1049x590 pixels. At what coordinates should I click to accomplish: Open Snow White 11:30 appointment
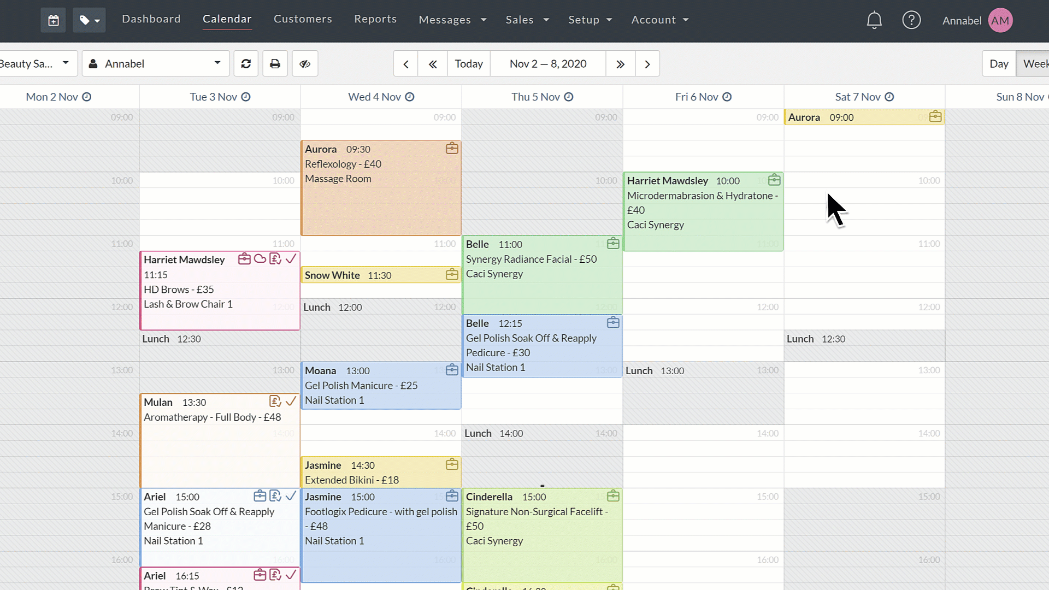(x=381, y=275)
